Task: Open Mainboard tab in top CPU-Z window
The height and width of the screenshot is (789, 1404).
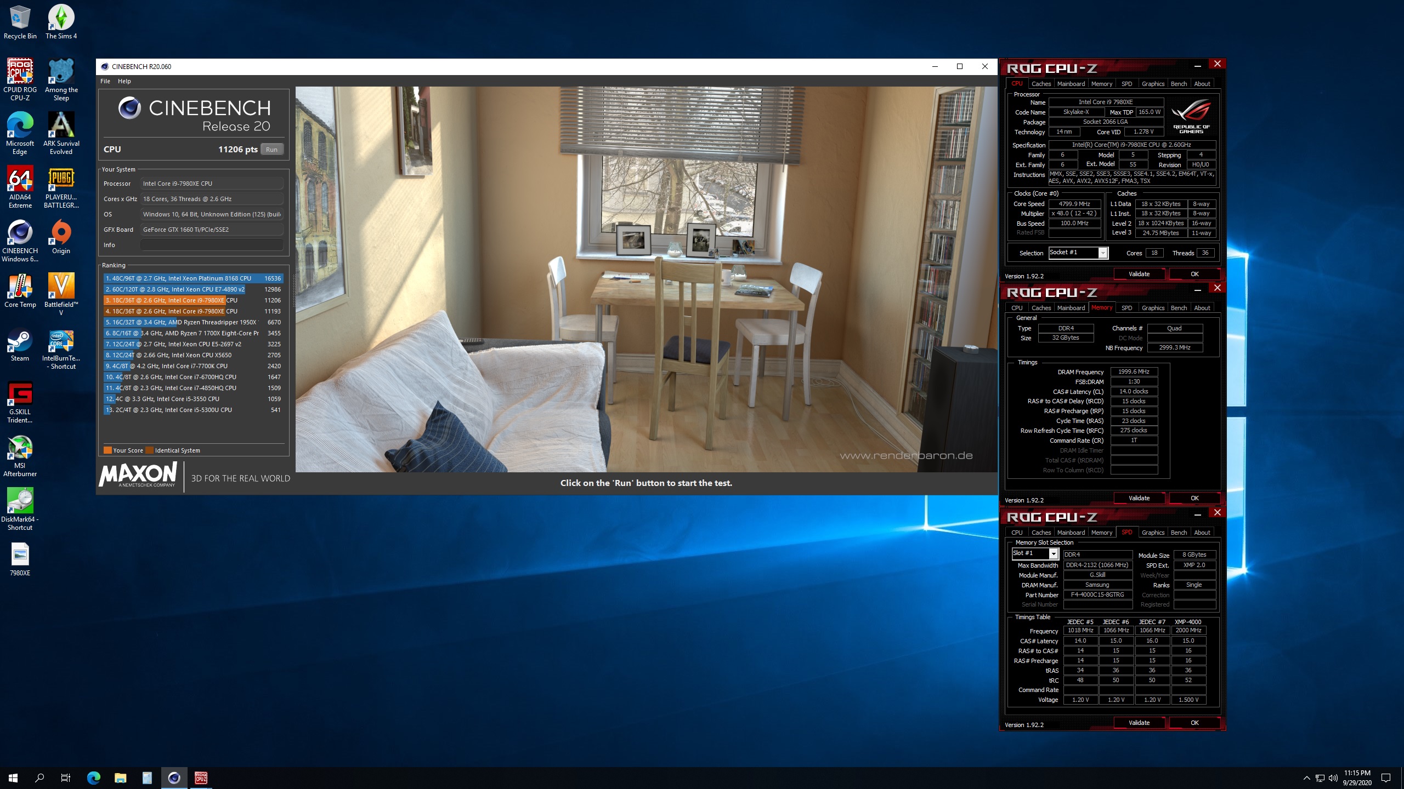Action: point(1071,84)
